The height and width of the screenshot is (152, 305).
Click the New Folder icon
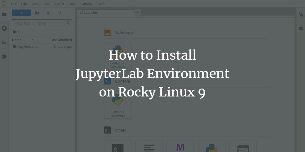(37, 13)
